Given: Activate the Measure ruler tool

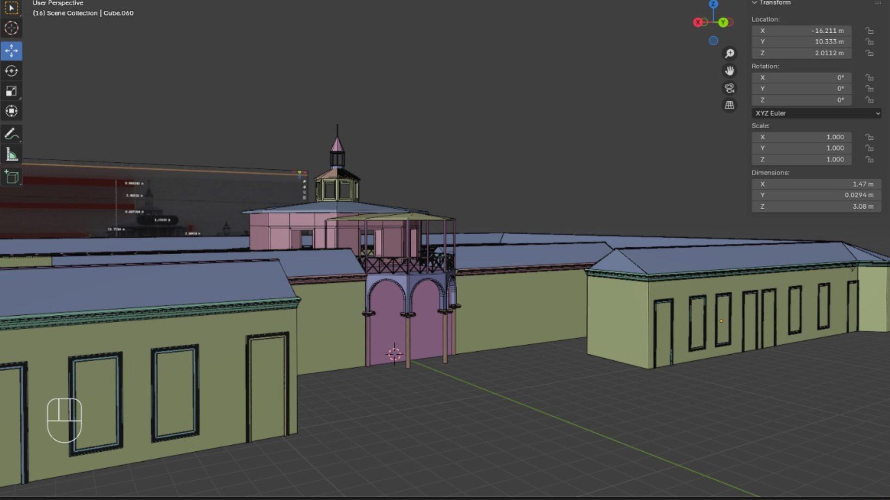Looking at the screenshot, I should [12, 155].
